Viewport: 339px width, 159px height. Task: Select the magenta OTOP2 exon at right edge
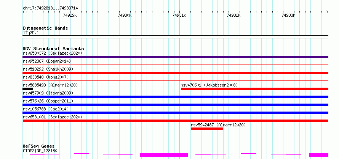(319, 155)
